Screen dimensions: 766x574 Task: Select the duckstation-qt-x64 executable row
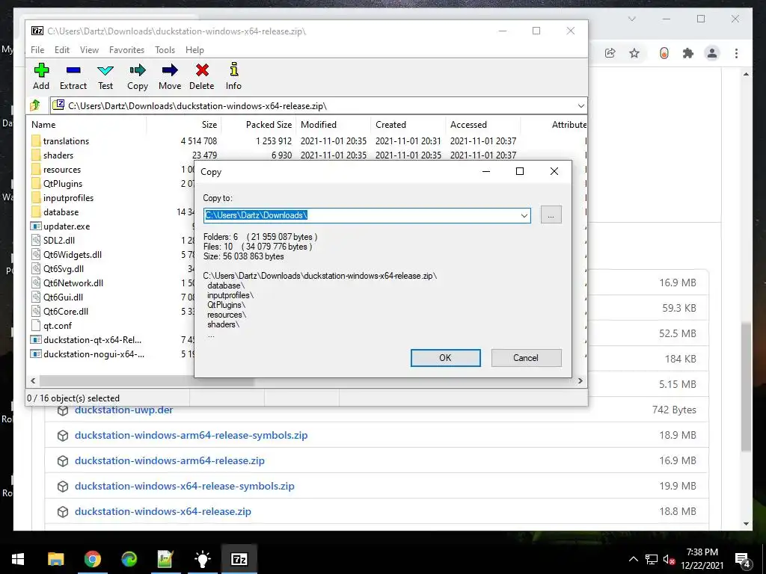click(92, 340)
